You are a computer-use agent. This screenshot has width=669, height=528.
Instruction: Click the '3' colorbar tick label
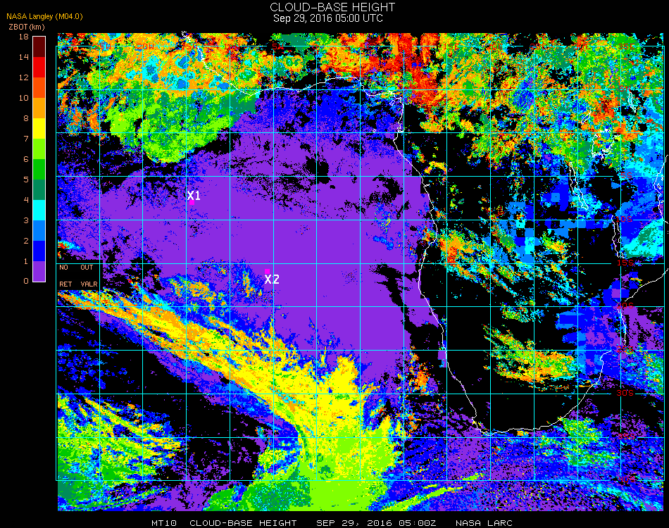point(26,220)
